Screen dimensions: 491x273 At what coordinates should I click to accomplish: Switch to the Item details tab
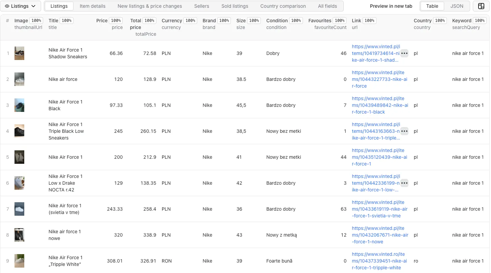[x=92, y=6]
